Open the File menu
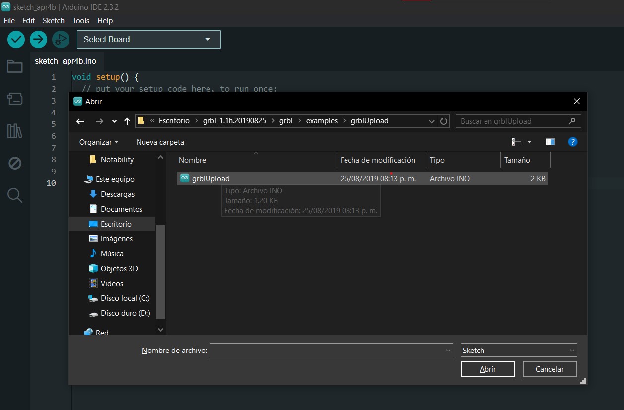Screen dimensions: 624x410 point(9,21)
